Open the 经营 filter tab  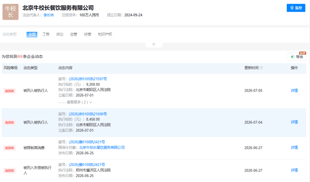[x=88, y=34]
